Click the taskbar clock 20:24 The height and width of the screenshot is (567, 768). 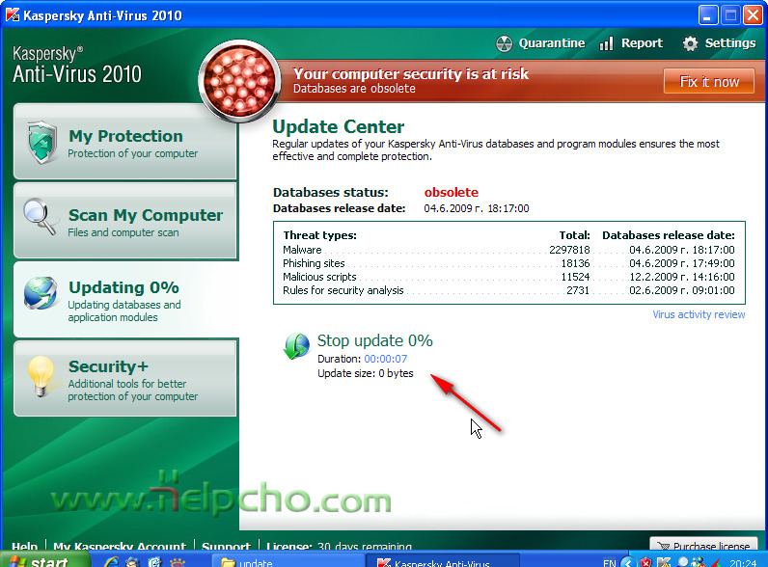tap(743, 562)
